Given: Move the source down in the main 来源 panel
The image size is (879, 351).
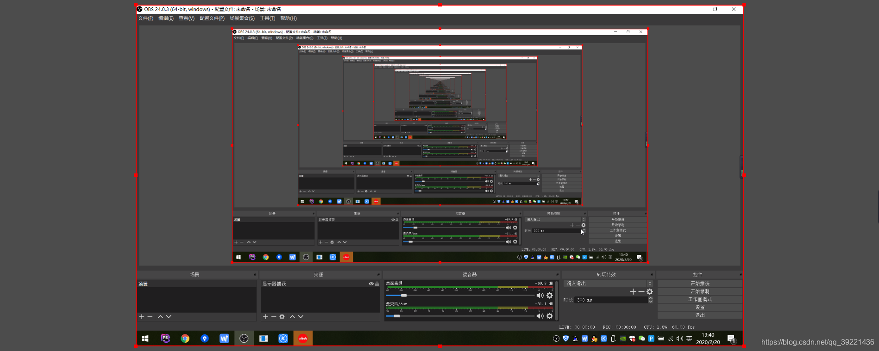Looking at the screenshot, I should [301, 317].
